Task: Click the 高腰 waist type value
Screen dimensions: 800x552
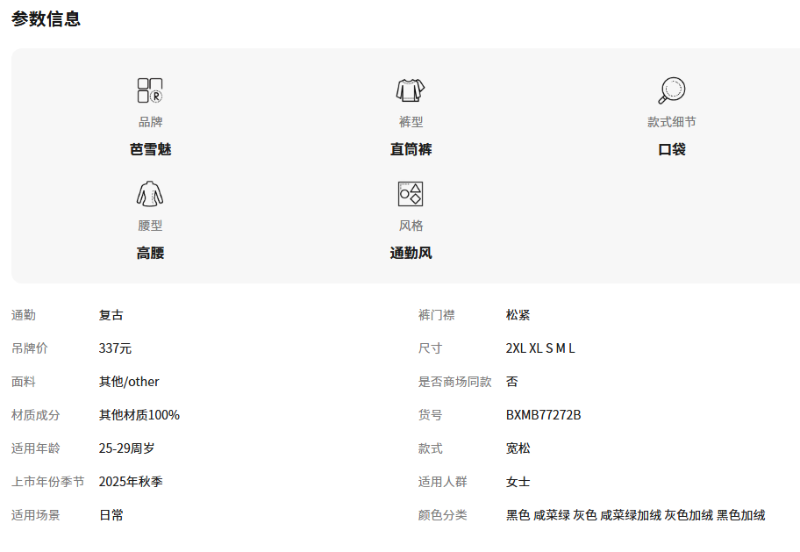Action: tap(150, 253)
